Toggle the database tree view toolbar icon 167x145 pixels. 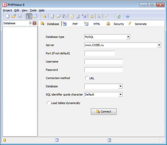pyautogui.click(x=29, y=16)
